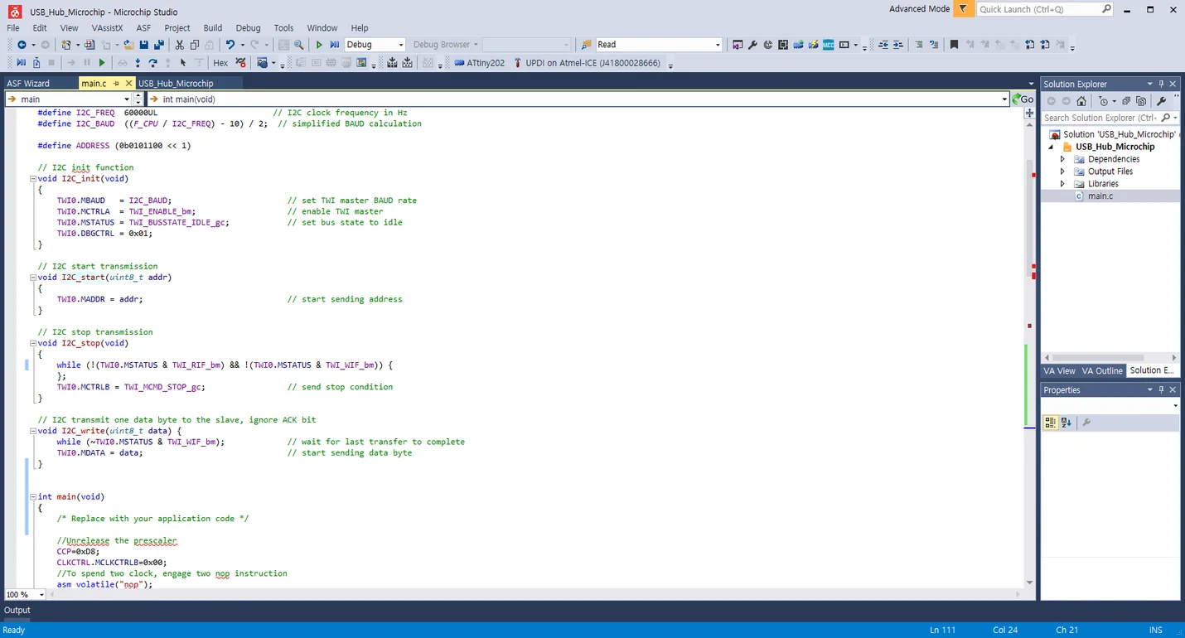The image size is (1185, 638).
Task: Click the Save main.c floppy icon
Action: (x=143, y=45)
